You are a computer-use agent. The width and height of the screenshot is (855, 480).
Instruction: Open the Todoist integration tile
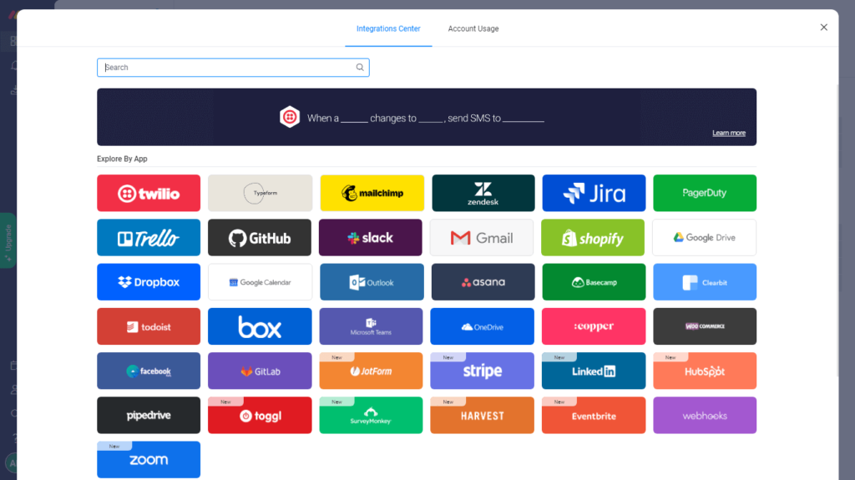coord(149,326)
